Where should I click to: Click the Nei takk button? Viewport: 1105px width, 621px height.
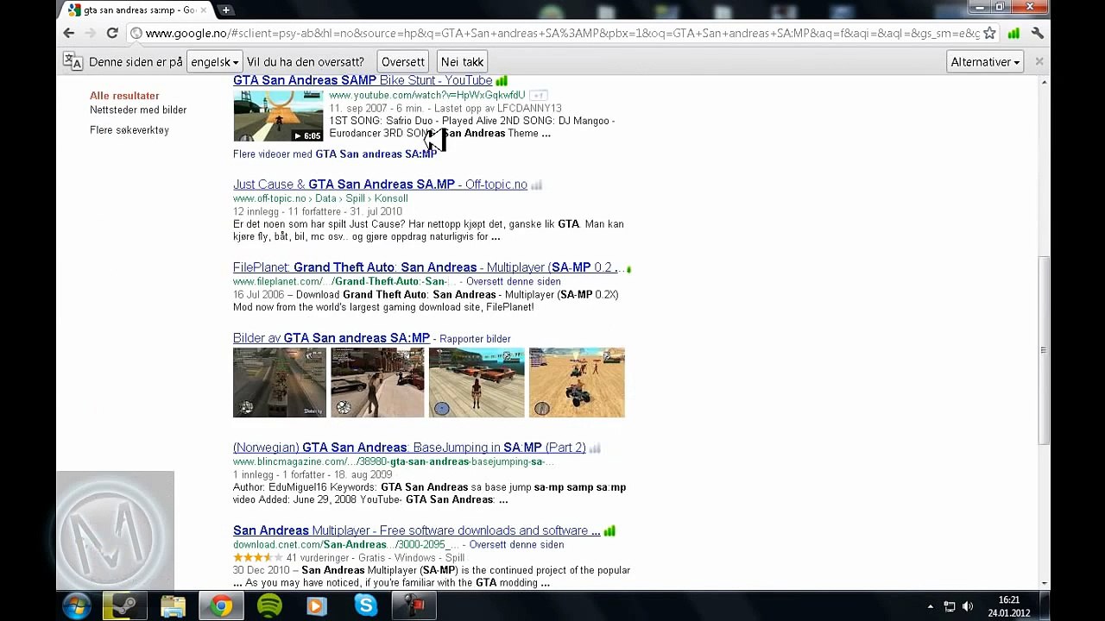(x=462, y=62)
